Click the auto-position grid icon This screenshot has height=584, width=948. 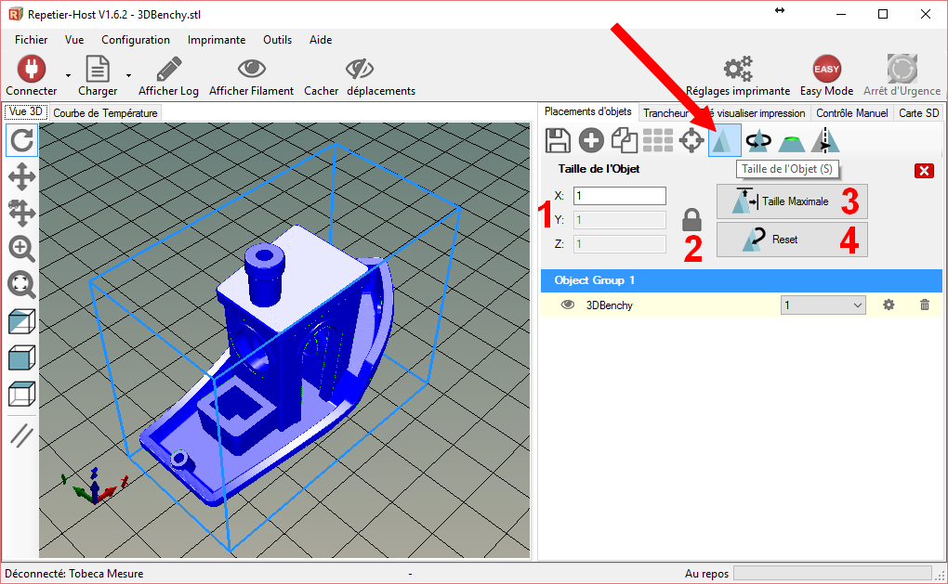(657, 140)
